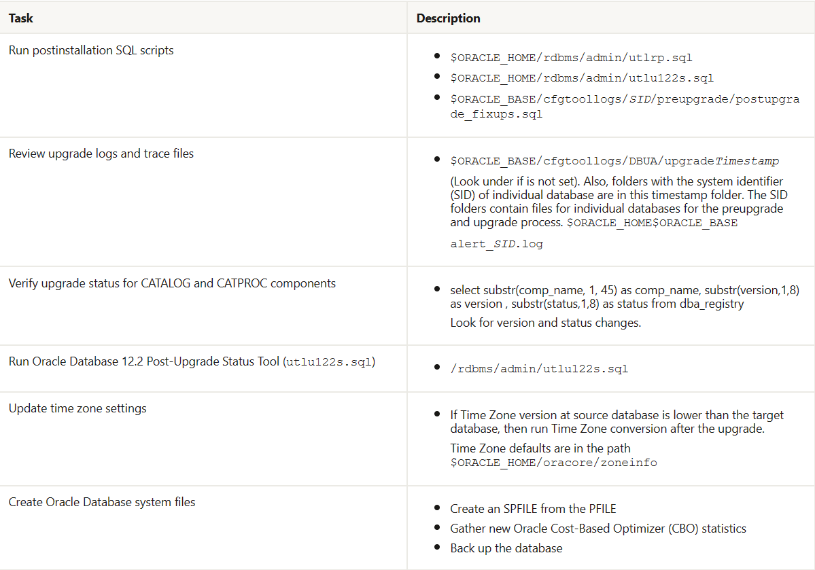Click the Description column header
815x570 pixels.
(448, 18)
